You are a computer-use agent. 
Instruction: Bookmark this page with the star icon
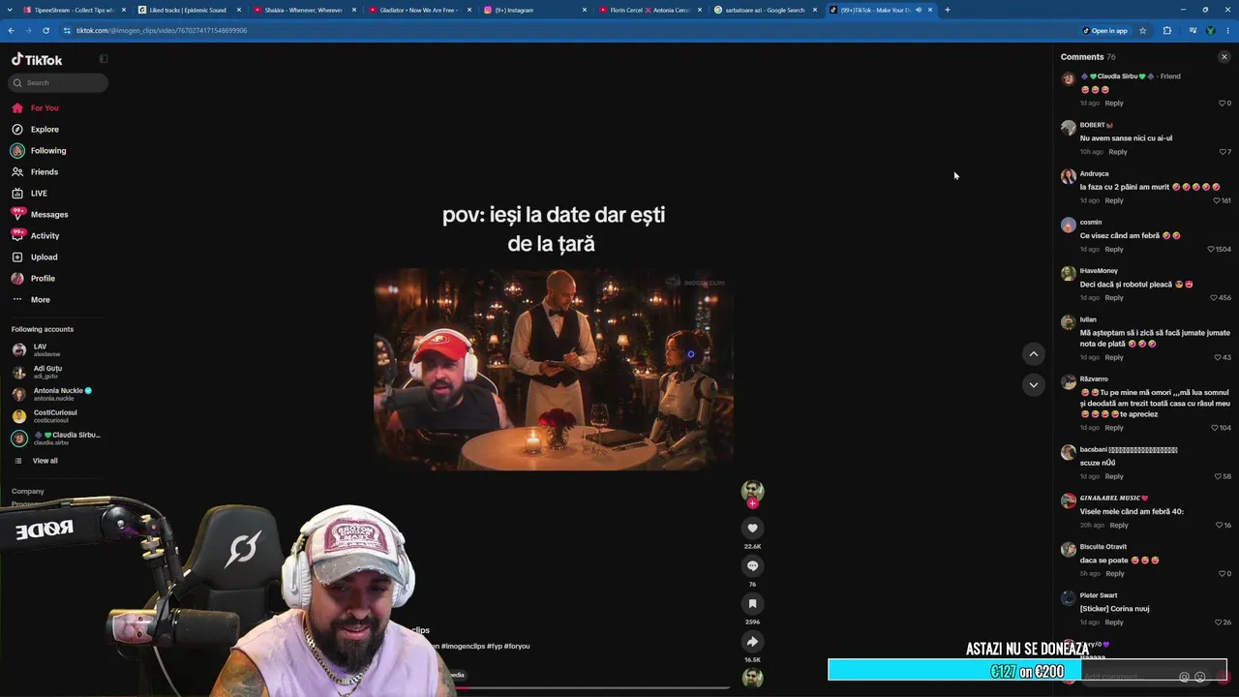[1142, 31]
